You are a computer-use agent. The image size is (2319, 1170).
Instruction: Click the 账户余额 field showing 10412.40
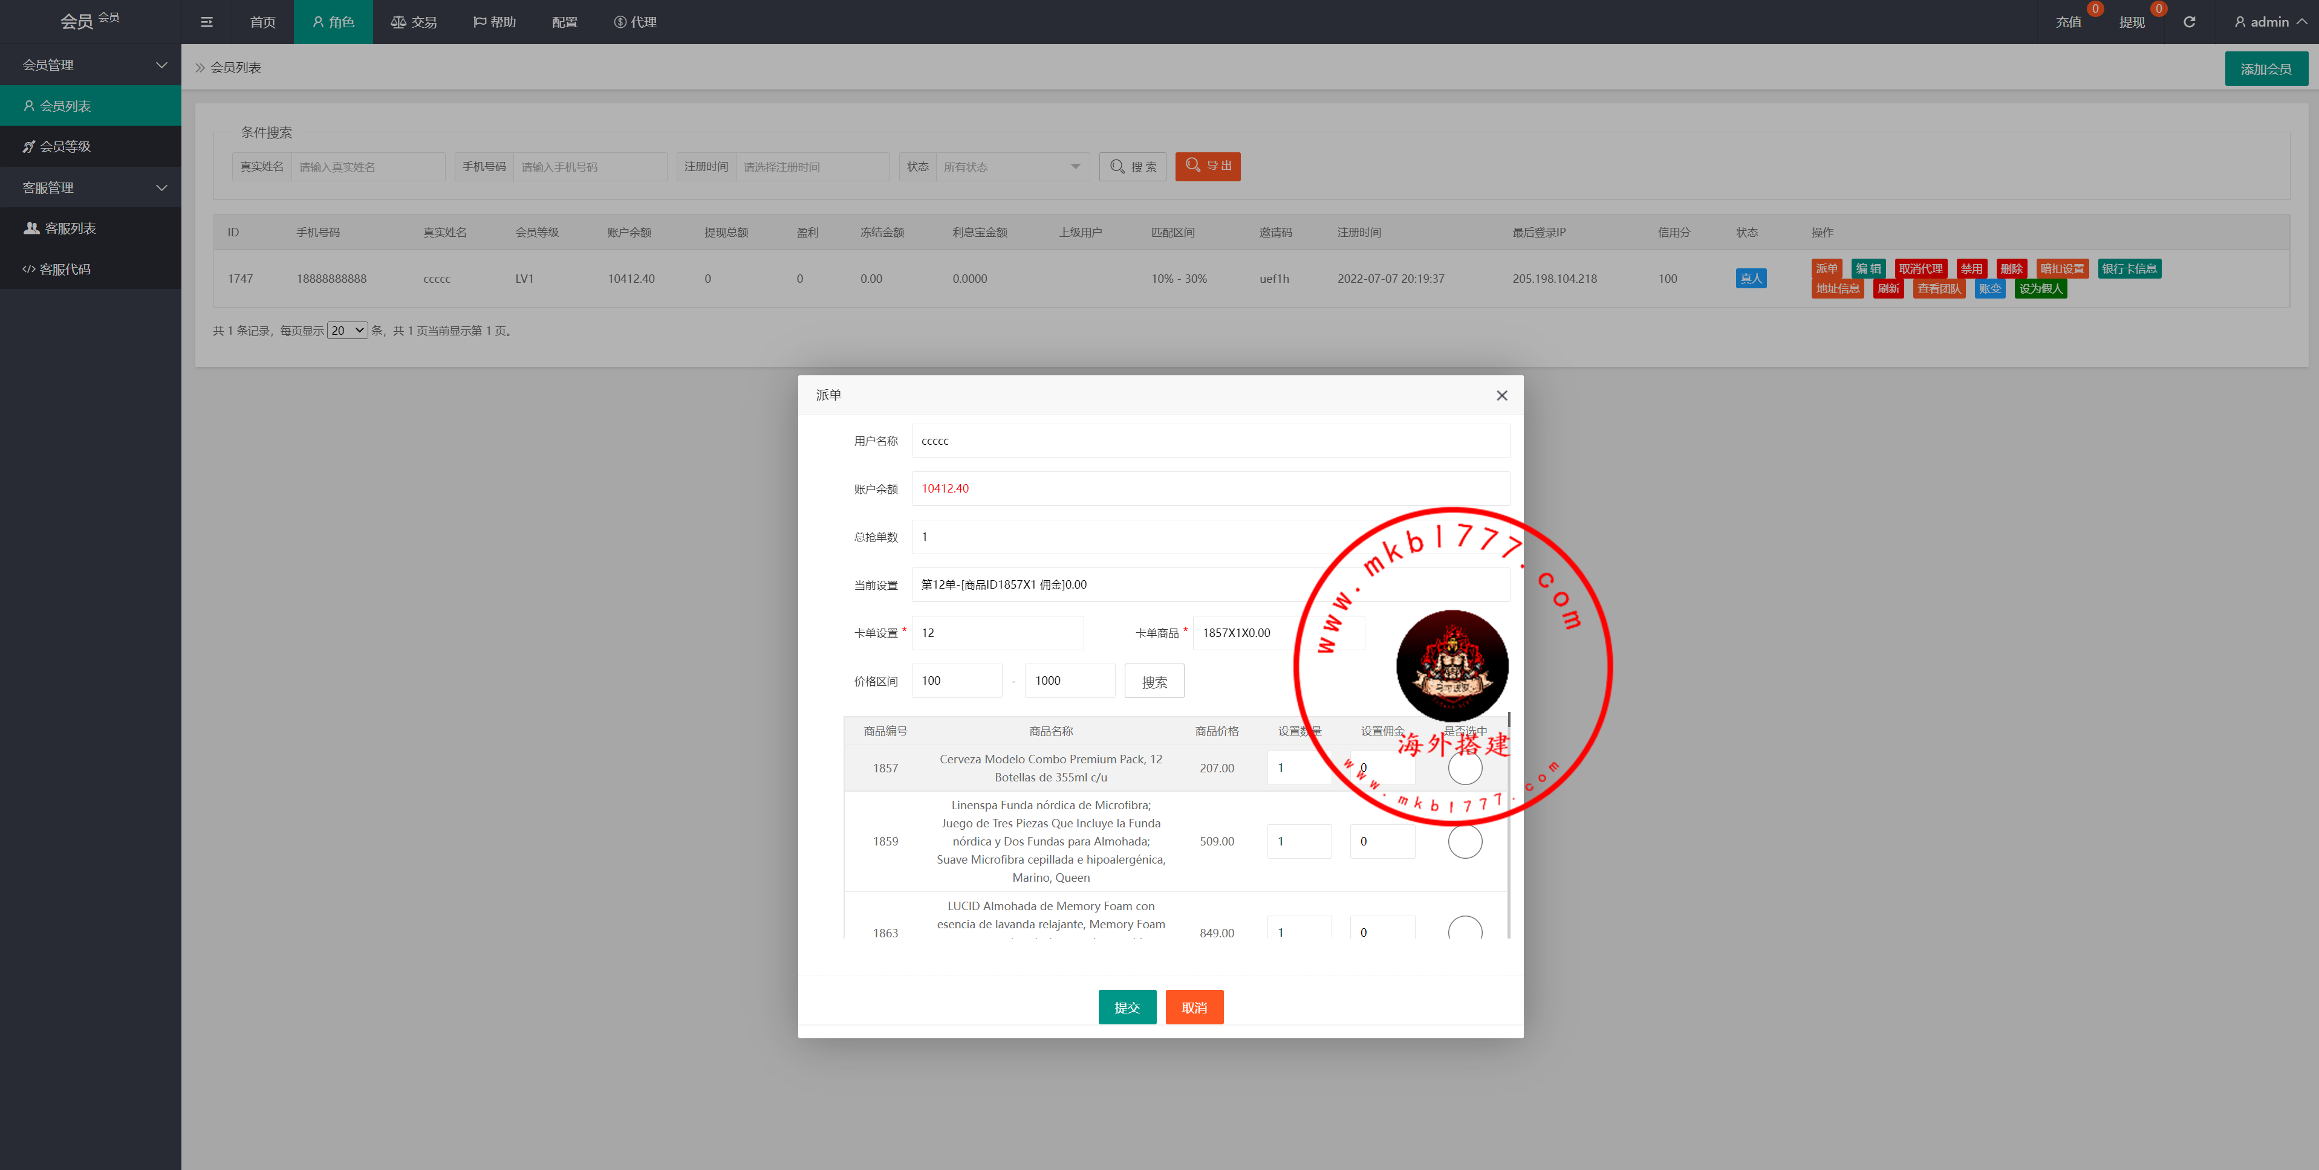(1210, 489)
